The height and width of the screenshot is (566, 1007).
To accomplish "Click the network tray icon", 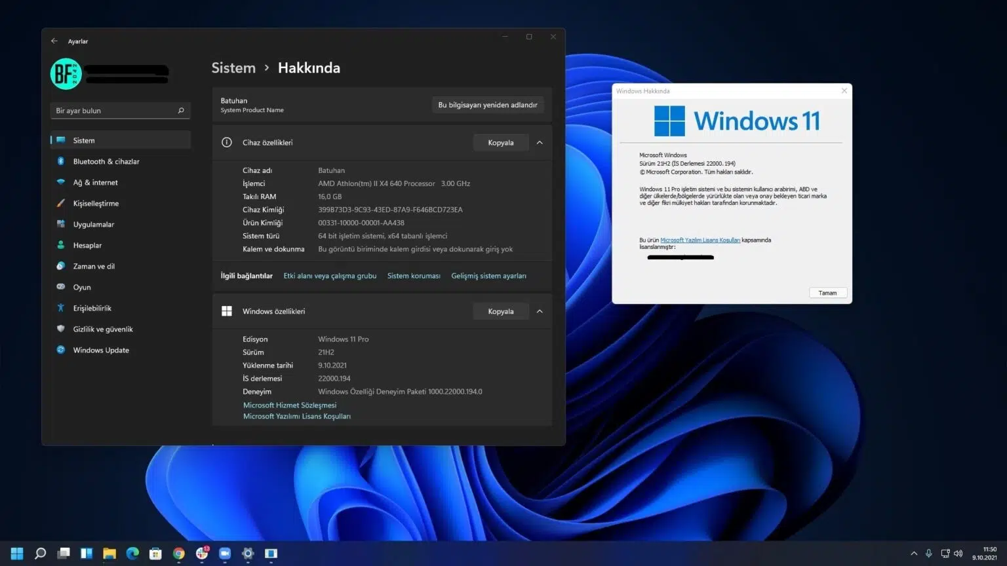I will pyautogui.click(x=945, y=554).
